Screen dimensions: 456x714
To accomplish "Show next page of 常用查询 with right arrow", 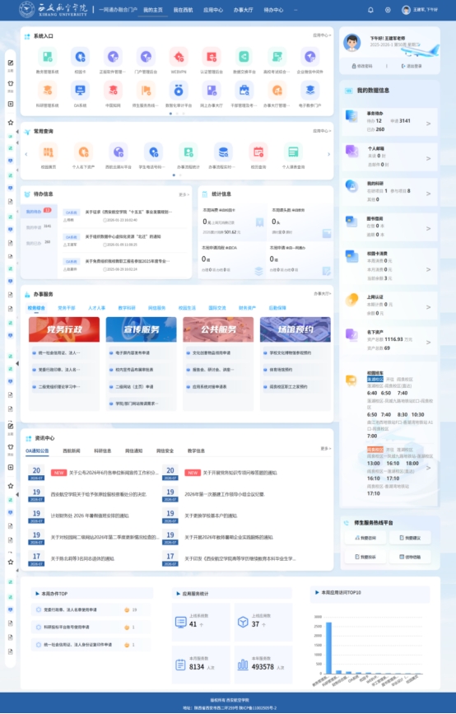I will tap(329, 154).
